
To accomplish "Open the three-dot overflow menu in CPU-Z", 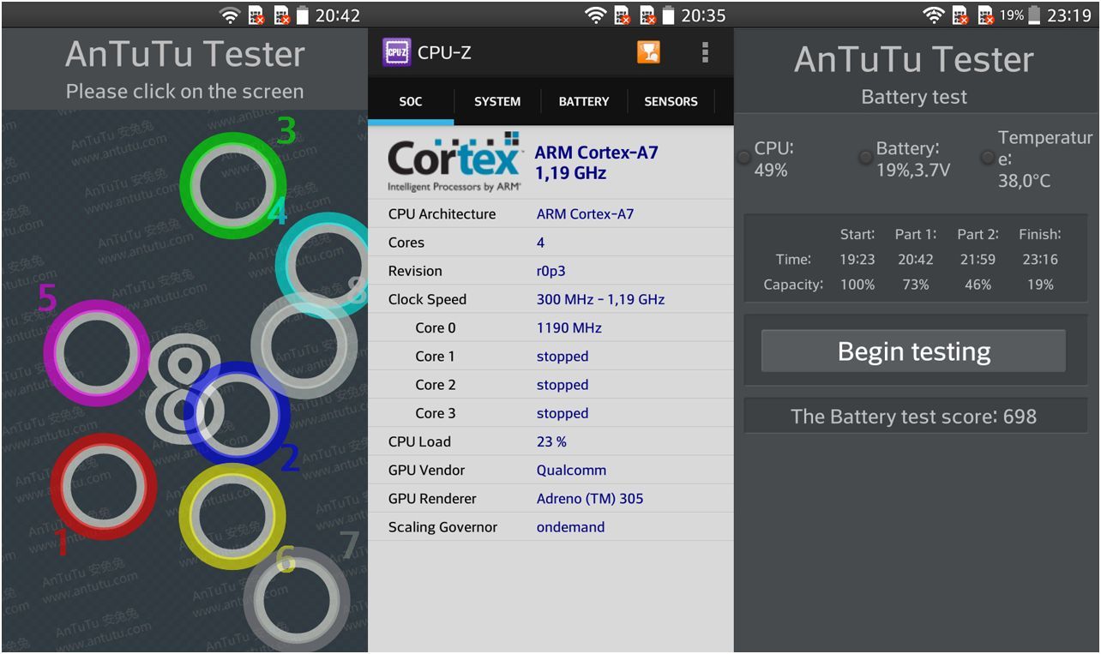I will [705, 53].
